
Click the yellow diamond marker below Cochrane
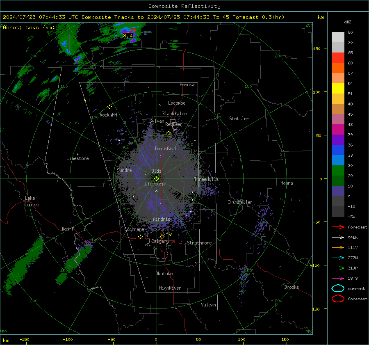pyautogui.click(x=141, y=237)
